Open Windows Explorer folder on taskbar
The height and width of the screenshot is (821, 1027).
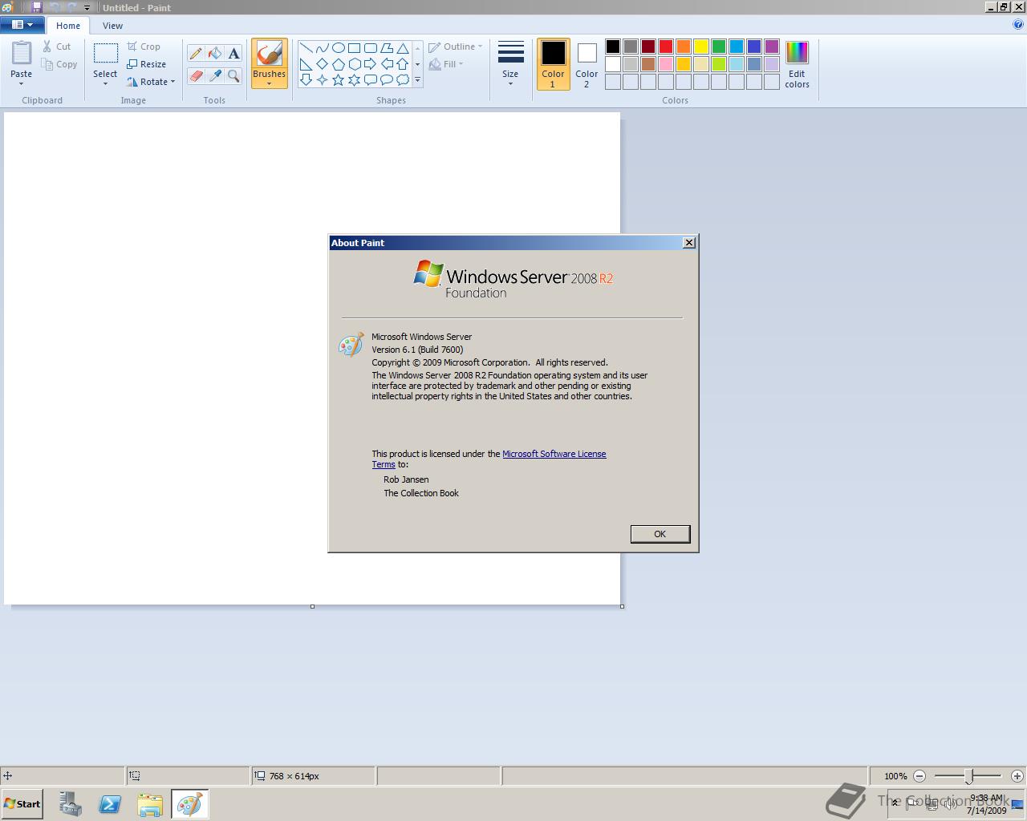pyautogui.click(x=150, y=804)
